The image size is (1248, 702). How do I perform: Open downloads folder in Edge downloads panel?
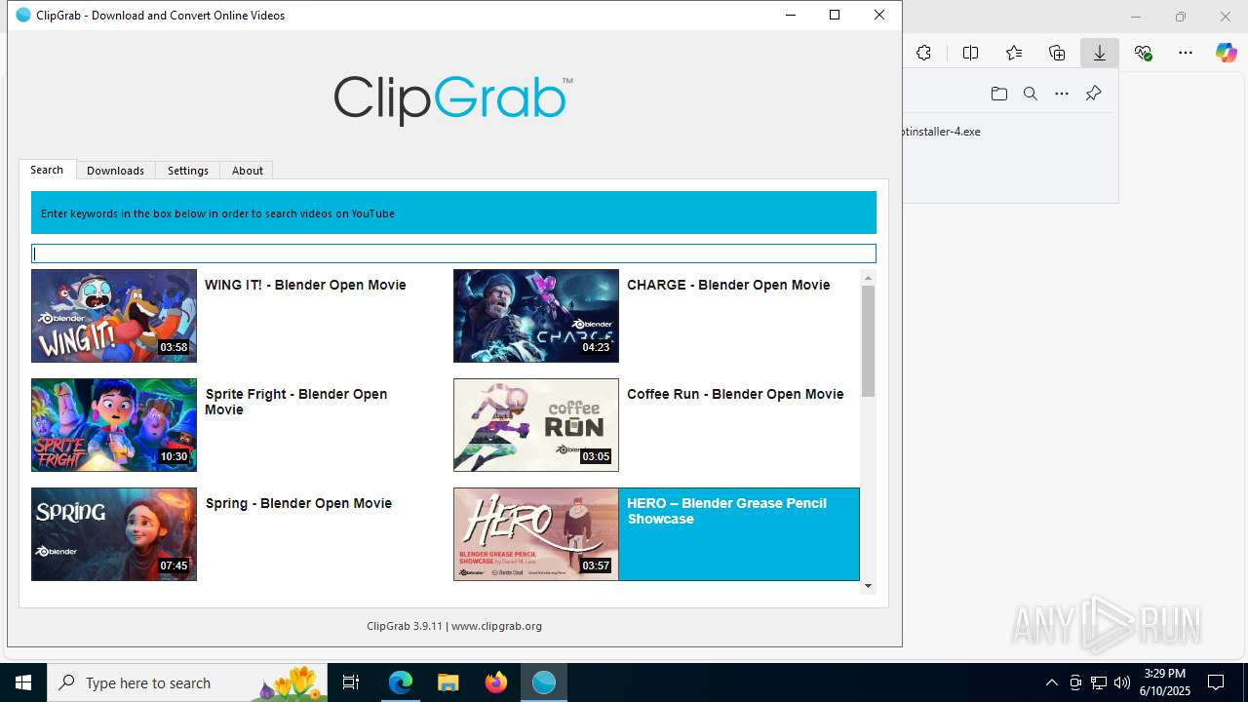point(999,94)
